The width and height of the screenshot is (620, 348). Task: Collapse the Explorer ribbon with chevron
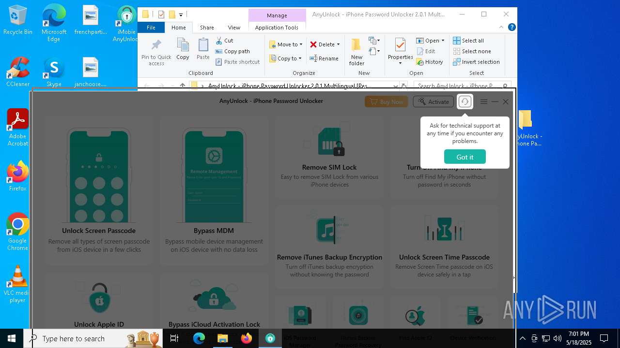click(x=501, y=28)
